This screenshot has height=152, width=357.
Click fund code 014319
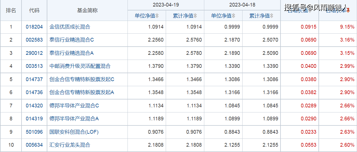click(x=34, y=119)
